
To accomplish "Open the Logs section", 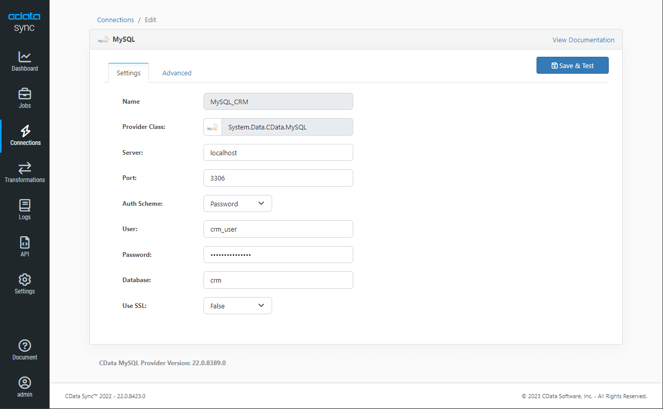I will point(24,209).
